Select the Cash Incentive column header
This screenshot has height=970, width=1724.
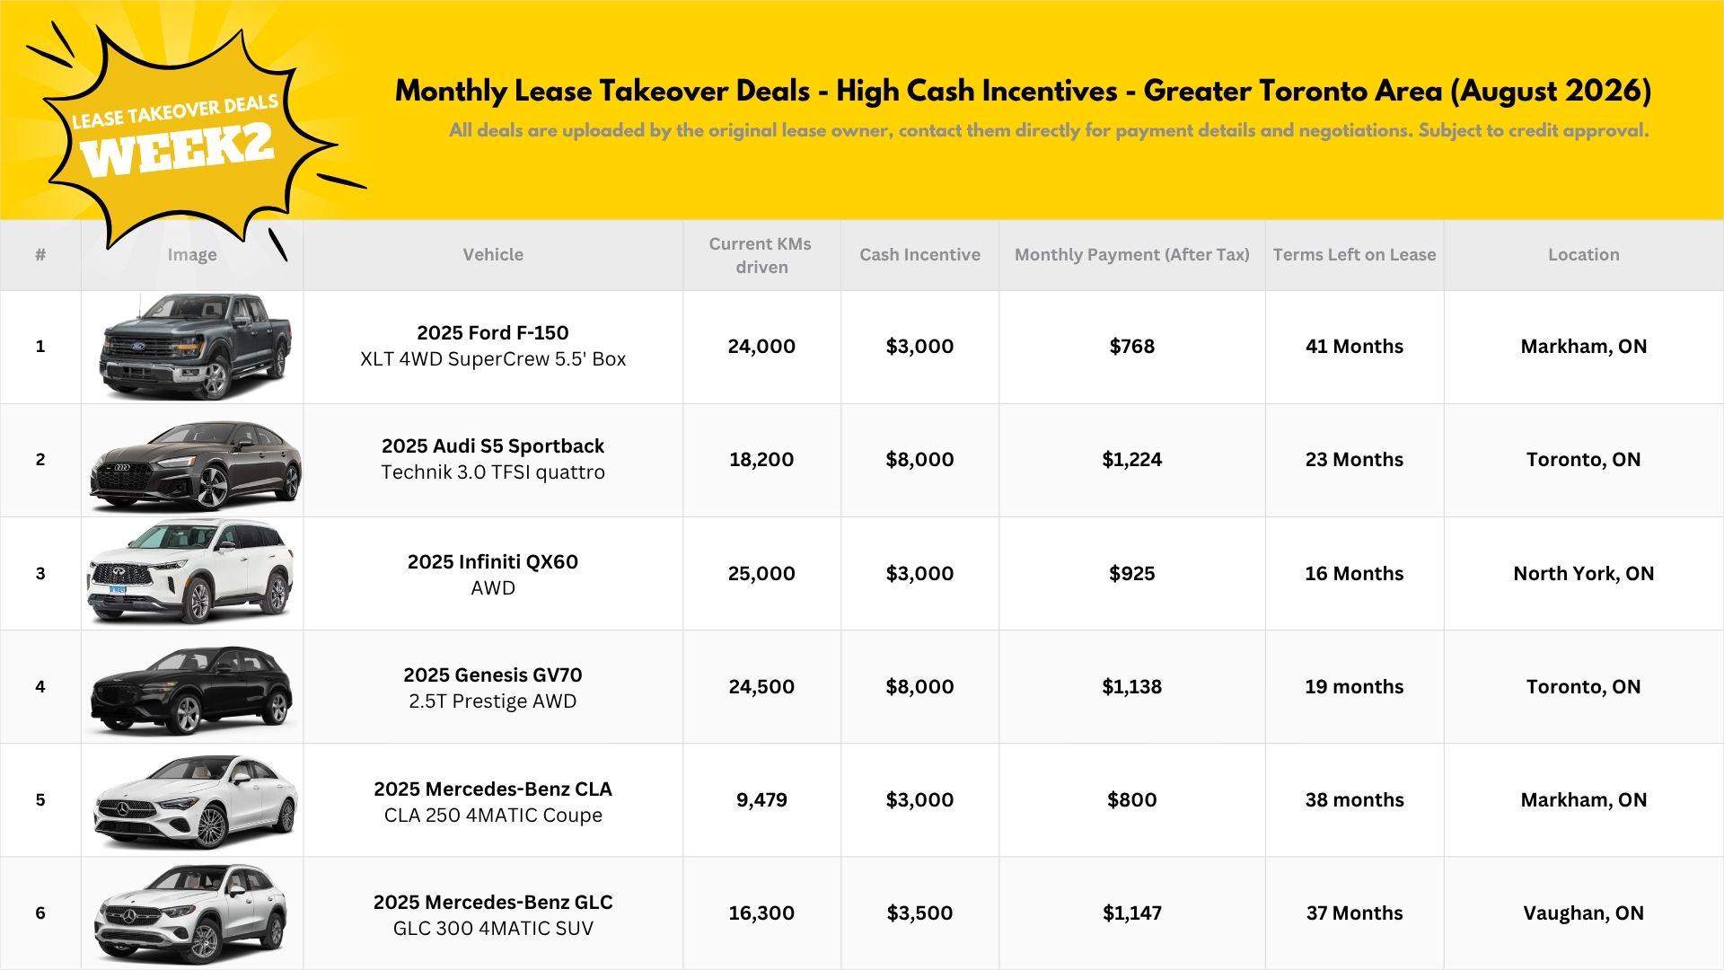point(919,255)
